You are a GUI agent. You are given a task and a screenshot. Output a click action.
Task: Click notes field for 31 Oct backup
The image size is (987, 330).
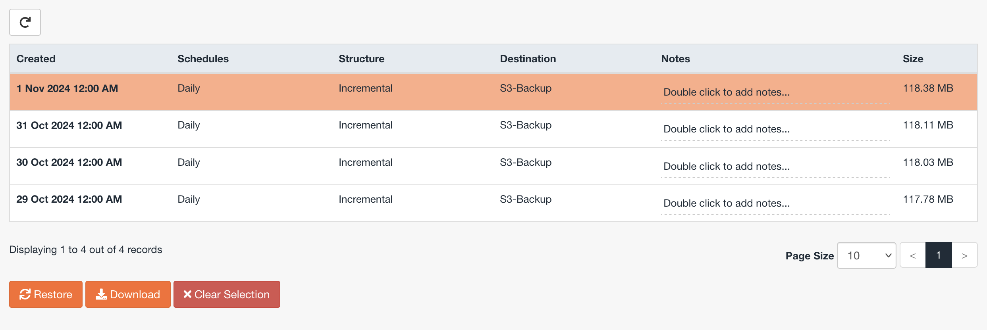[x=775, y=129]
